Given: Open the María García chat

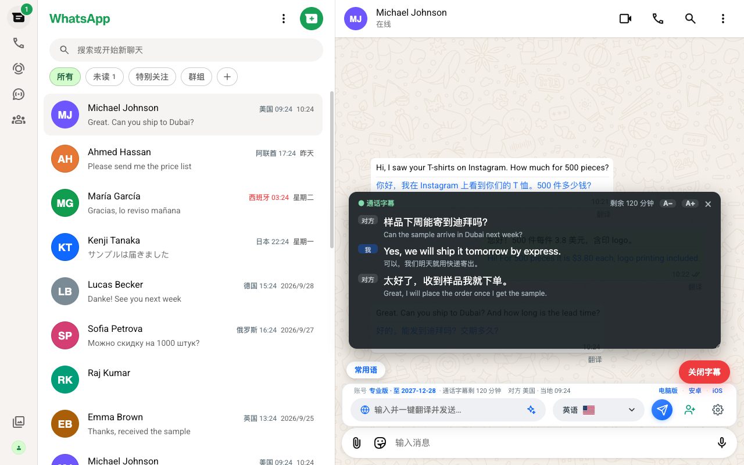Looking at the screenshot, I should (x=183, y=203).
